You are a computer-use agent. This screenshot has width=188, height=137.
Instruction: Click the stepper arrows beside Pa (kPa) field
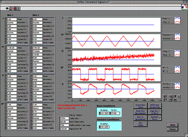tap(100, 127)
